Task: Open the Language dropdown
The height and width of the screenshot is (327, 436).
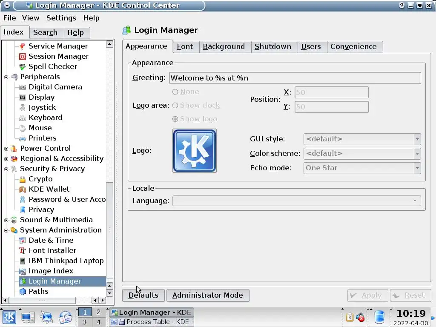Action: 296,201
